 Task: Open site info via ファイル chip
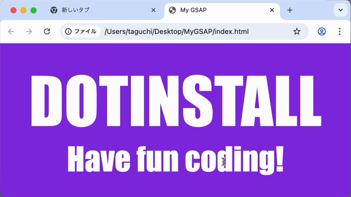click(x=81, y=32)
